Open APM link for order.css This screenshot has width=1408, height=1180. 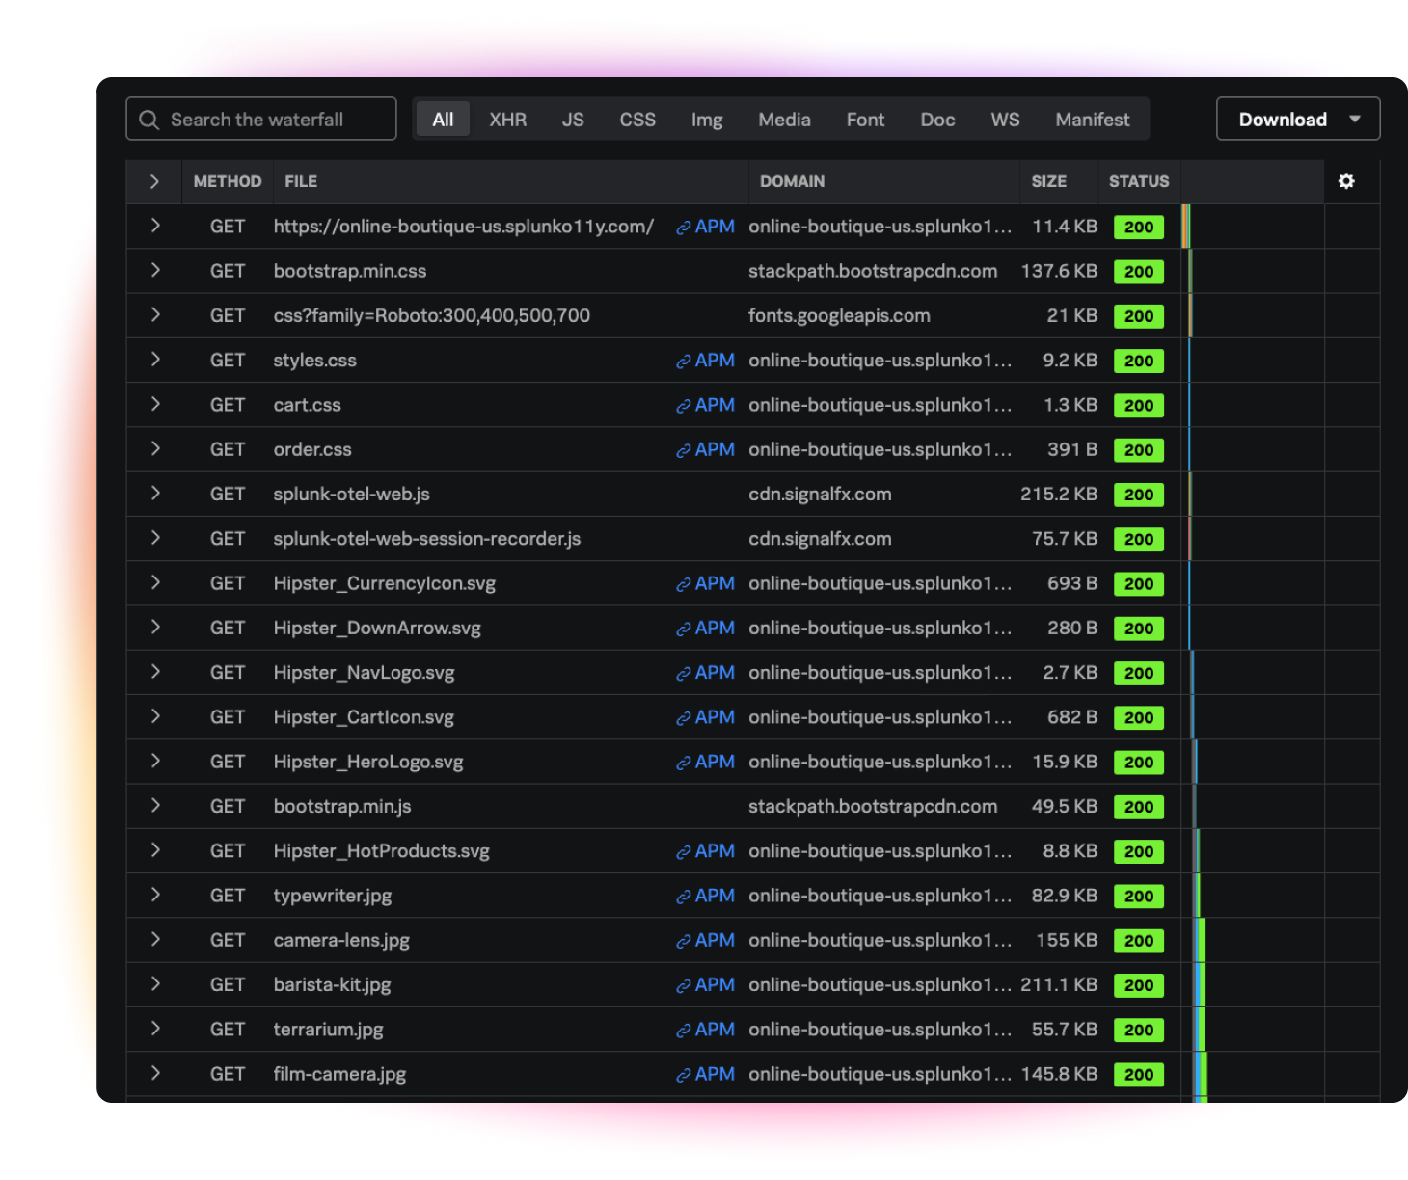click(x=705, y=450)
